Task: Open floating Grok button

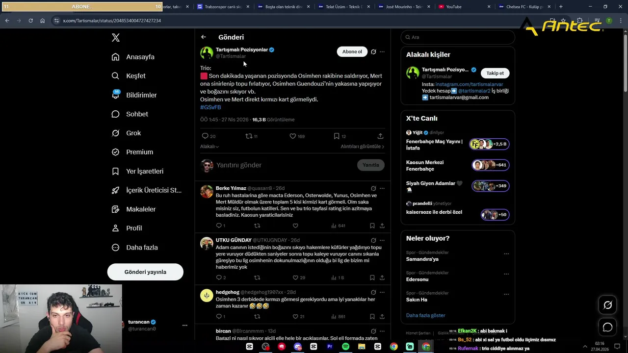Action: click(607, 305)
